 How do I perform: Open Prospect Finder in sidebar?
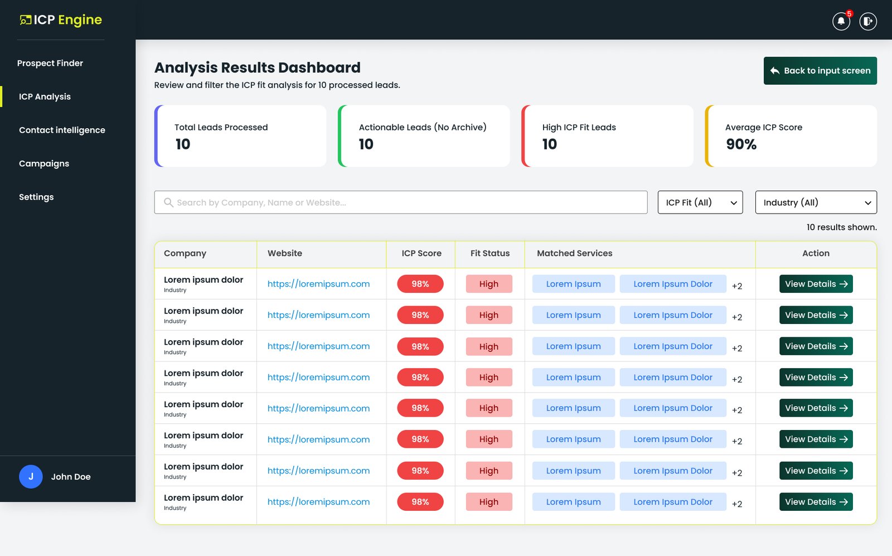click(50, 63)
